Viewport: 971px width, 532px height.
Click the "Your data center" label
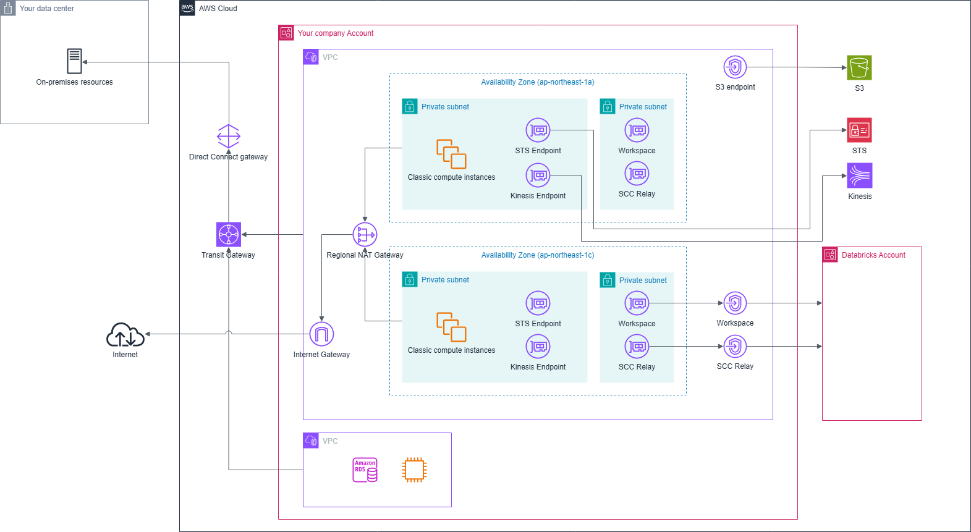[47, 9]
